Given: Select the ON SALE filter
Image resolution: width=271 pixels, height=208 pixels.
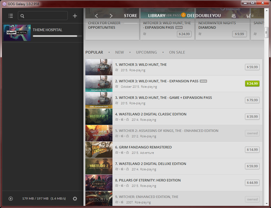Looking at the screenshot, I should 177,52.
